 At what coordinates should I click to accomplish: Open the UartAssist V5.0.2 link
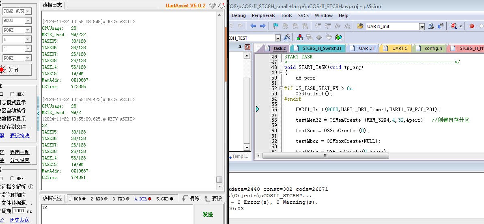click(x=185, y=6)
